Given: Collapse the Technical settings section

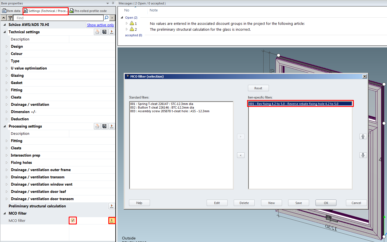Looking at the screenshot, I should 5,32.
